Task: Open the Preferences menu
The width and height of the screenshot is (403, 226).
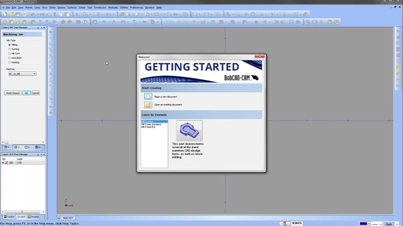Action: pyautogui.click(x=137, y=8)
